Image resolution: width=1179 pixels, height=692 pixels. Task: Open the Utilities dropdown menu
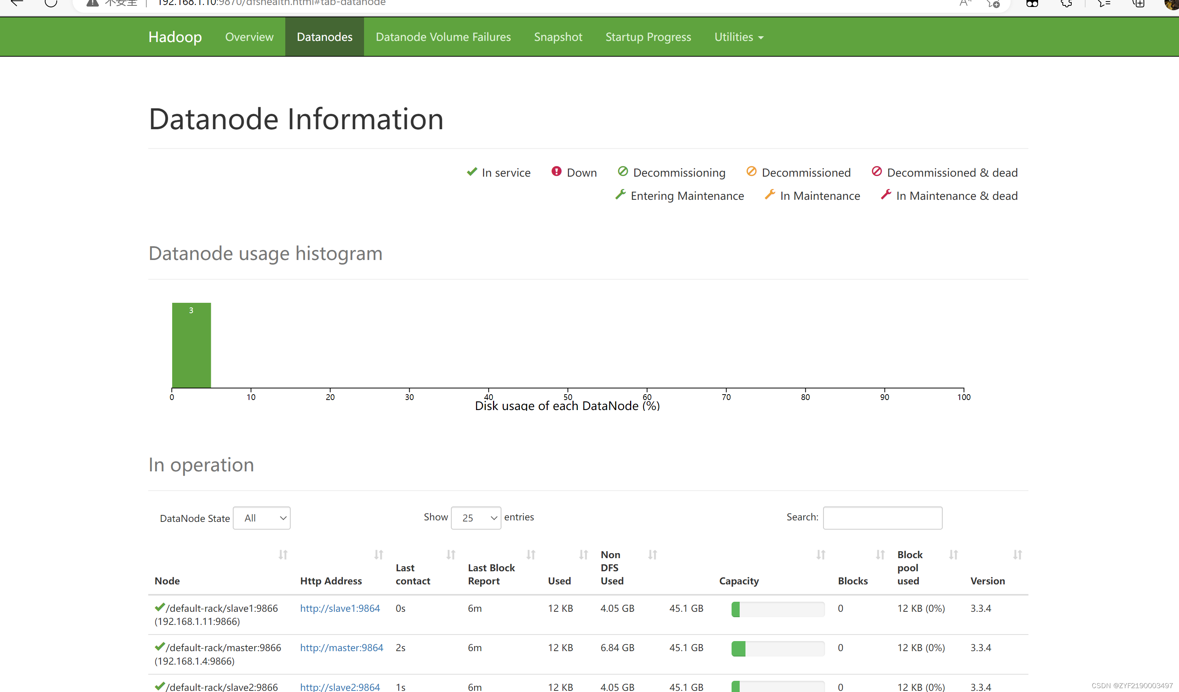738,37
